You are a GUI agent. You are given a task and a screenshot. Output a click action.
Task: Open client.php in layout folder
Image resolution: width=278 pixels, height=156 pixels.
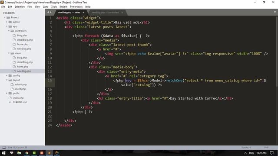point(20,89)
